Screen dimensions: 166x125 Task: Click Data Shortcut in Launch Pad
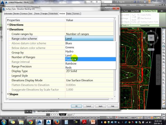coord(144,18)
